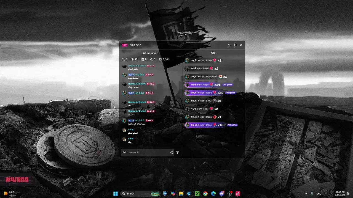The width and height of the screenshot is (353, 198).
Task: Close the live chat overlay window
Action: [x=241, y=45]
